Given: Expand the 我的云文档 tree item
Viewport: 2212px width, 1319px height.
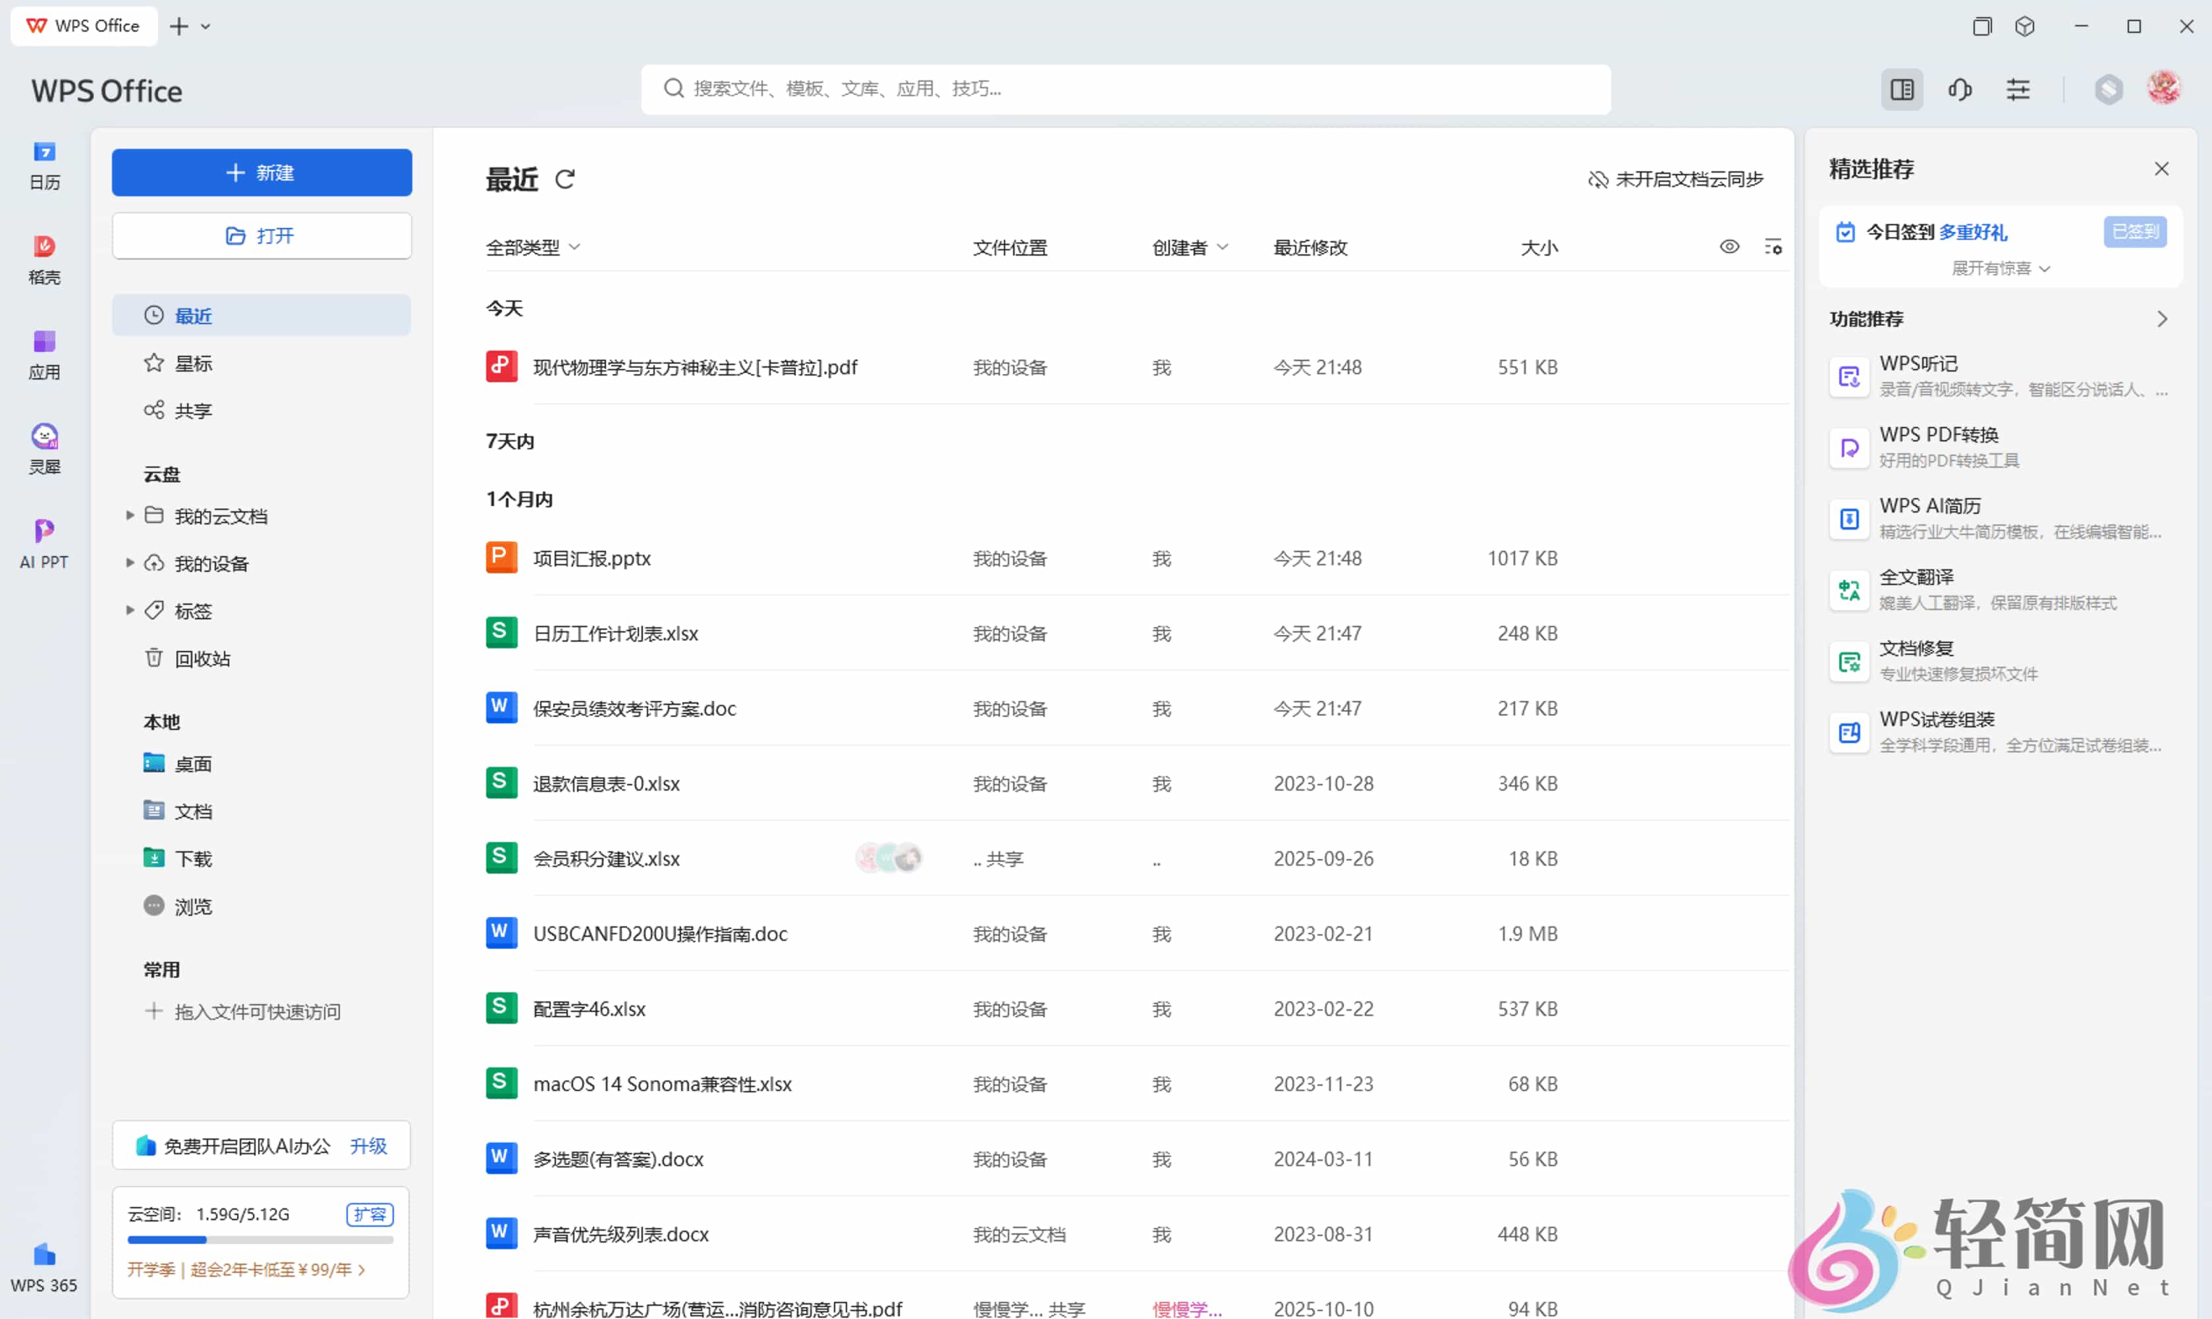Looking at the screenshot, I should coord(130,515).
